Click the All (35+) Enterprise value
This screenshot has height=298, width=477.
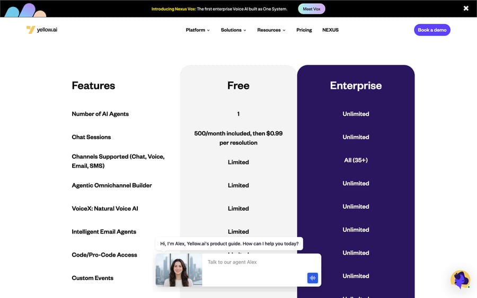(x=356, y=160)
